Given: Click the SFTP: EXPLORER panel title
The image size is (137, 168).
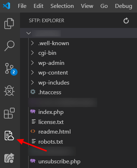Looking at the screenshot, I should (x=47, y=20).
